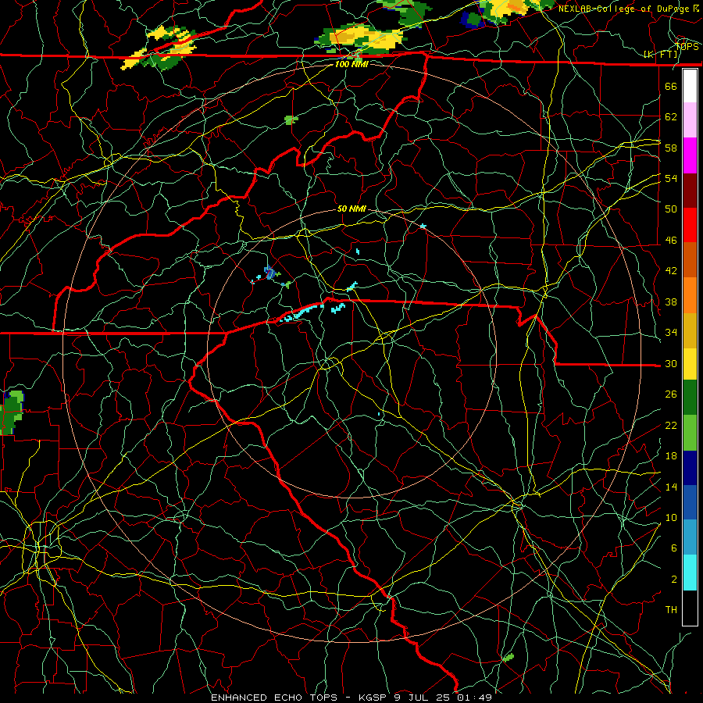Image resolution: width=703 pixels, height=703 pixels.
Task: Click the light pink legend swatch
Action: click(x=690, y=120)
